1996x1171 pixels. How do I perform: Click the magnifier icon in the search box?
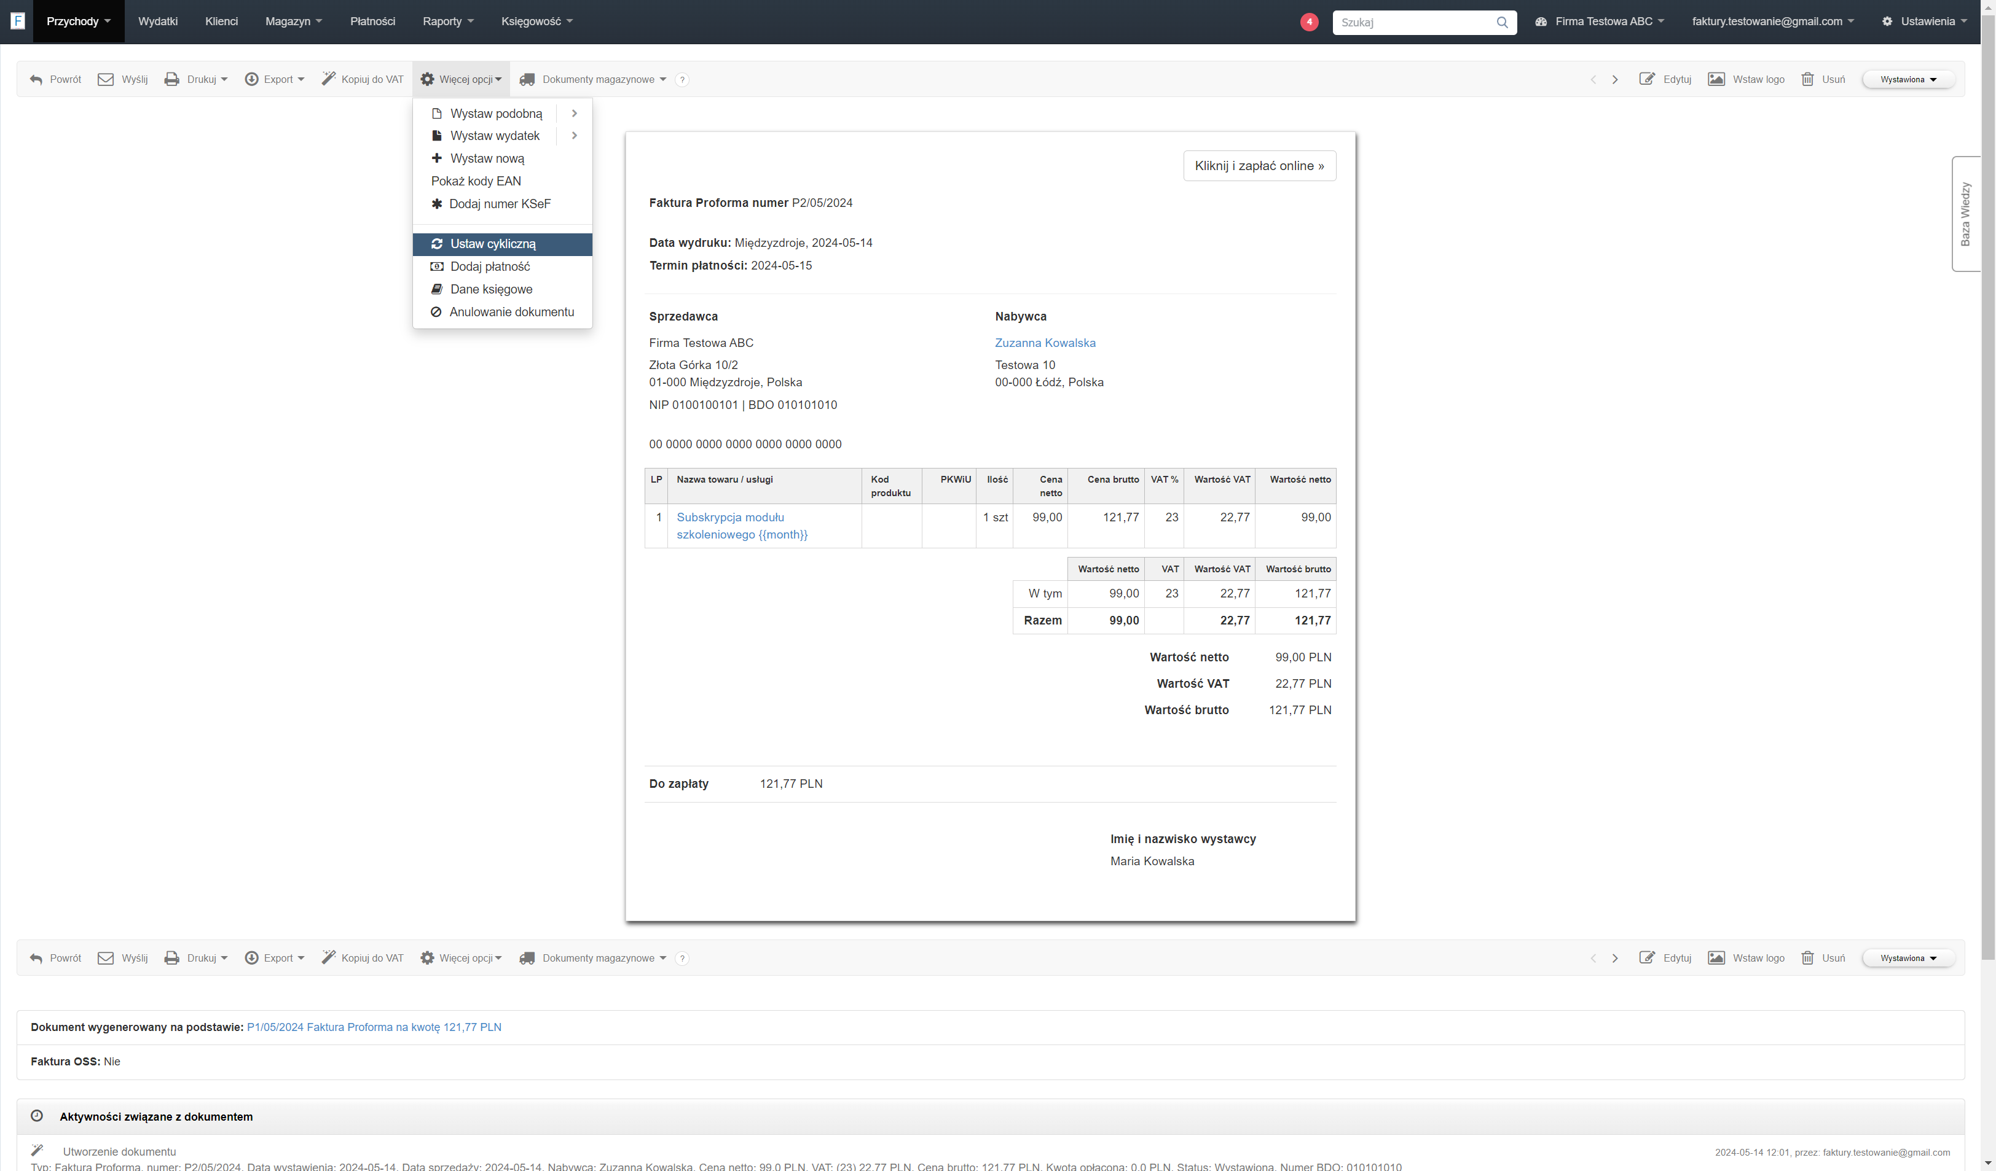(1502, 22)
